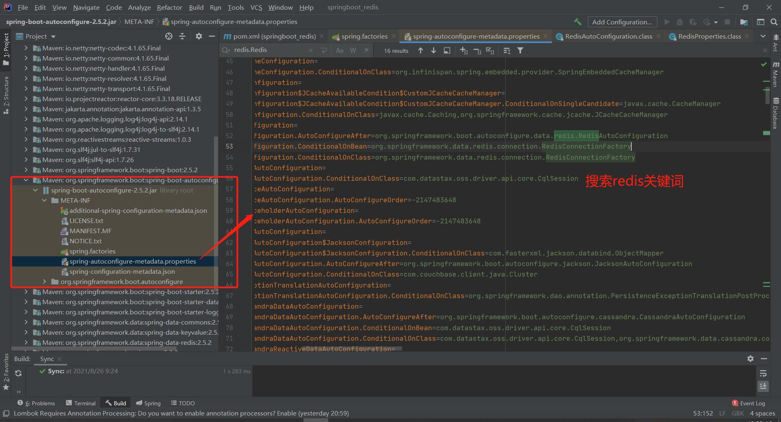Open the Spring tool window
This screenshot has width=781, height=422.
(148, 403)
